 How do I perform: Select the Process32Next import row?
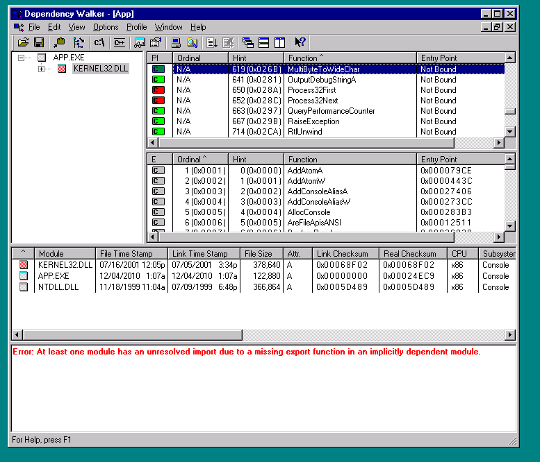(x=313, y=101)
